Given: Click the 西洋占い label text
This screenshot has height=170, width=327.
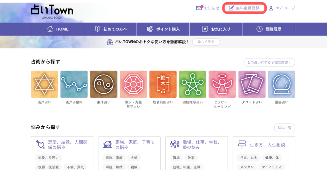Looking at the screenshot, I should 44,102.
